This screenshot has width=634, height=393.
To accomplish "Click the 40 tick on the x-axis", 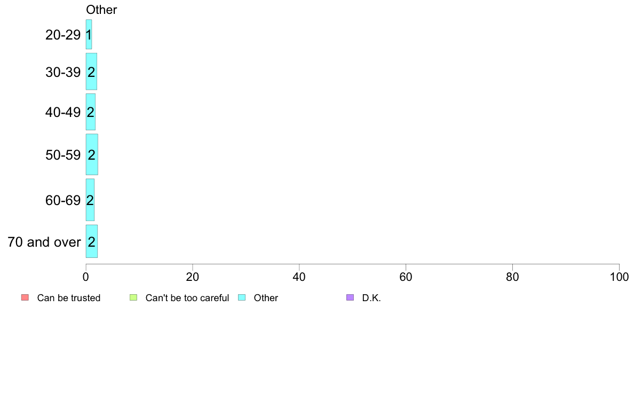I will point(299,277).
